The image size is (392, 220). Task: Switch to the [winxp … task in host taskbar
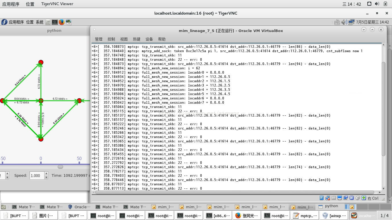pyautogui.click(x=333, y=215)
